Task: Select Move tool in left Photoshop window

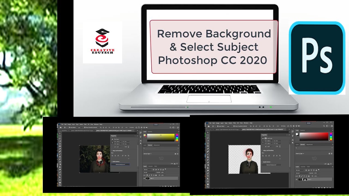Action: tap(60, 133)
